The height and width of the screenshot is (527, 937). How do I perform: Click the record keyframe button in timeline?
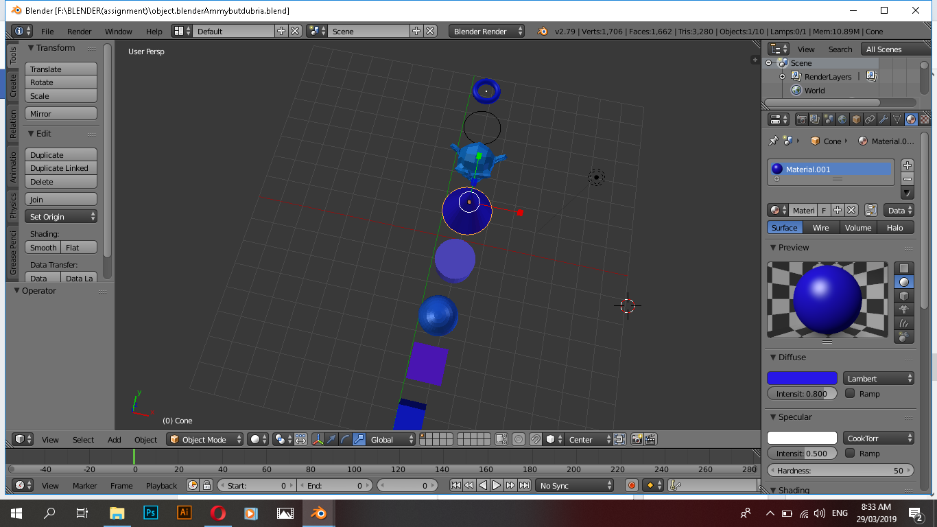pos(632,485)
